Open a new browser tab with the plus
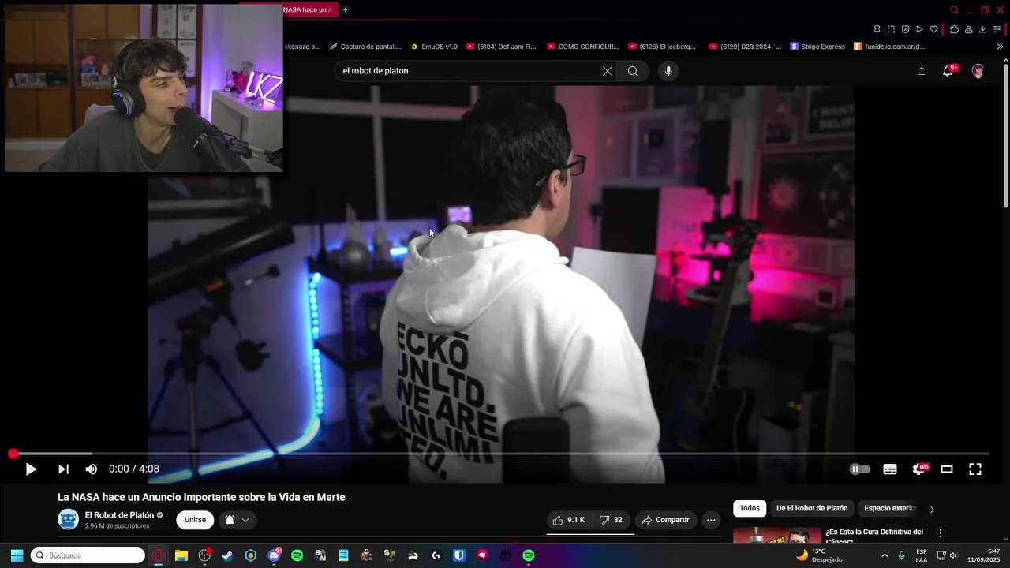 tap(345, 9)
